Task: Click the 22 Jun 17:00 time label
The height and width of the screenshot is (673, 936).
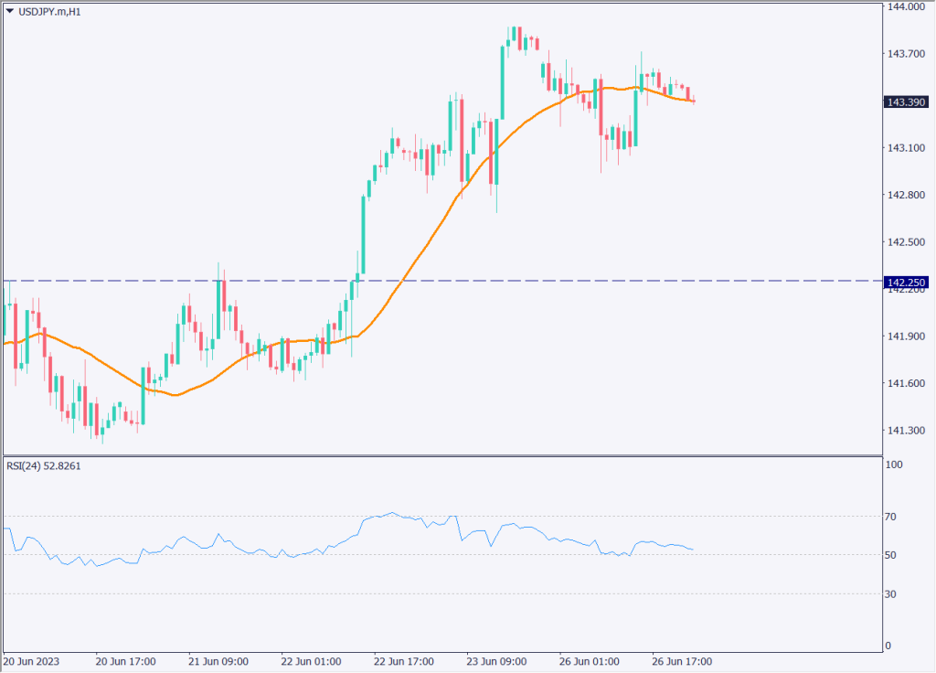Action: [x=405, y=661]
